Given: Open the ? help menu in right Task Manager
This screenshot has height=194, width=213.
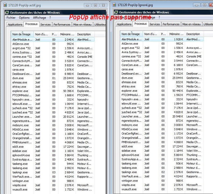Looking at the screenshot, I should 159,17.
